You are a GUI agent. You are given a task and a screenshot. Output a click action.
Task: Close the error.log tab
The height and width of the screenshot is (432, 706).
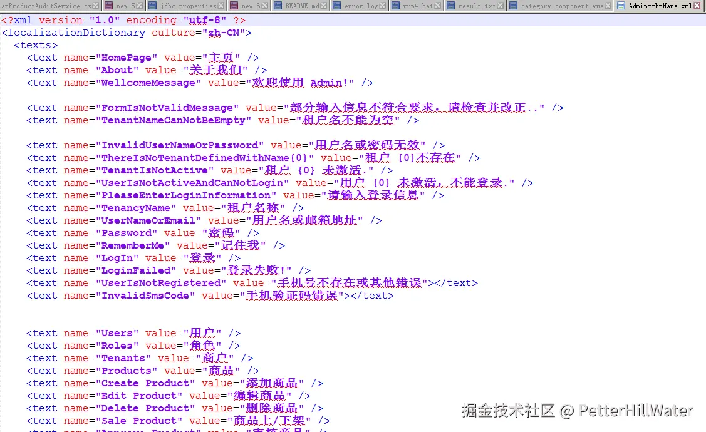(x=383, y=6)
